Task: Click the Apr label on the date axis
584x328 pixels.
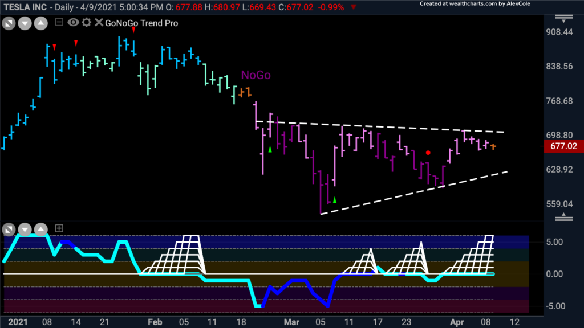Action: [x=457, y=322]
